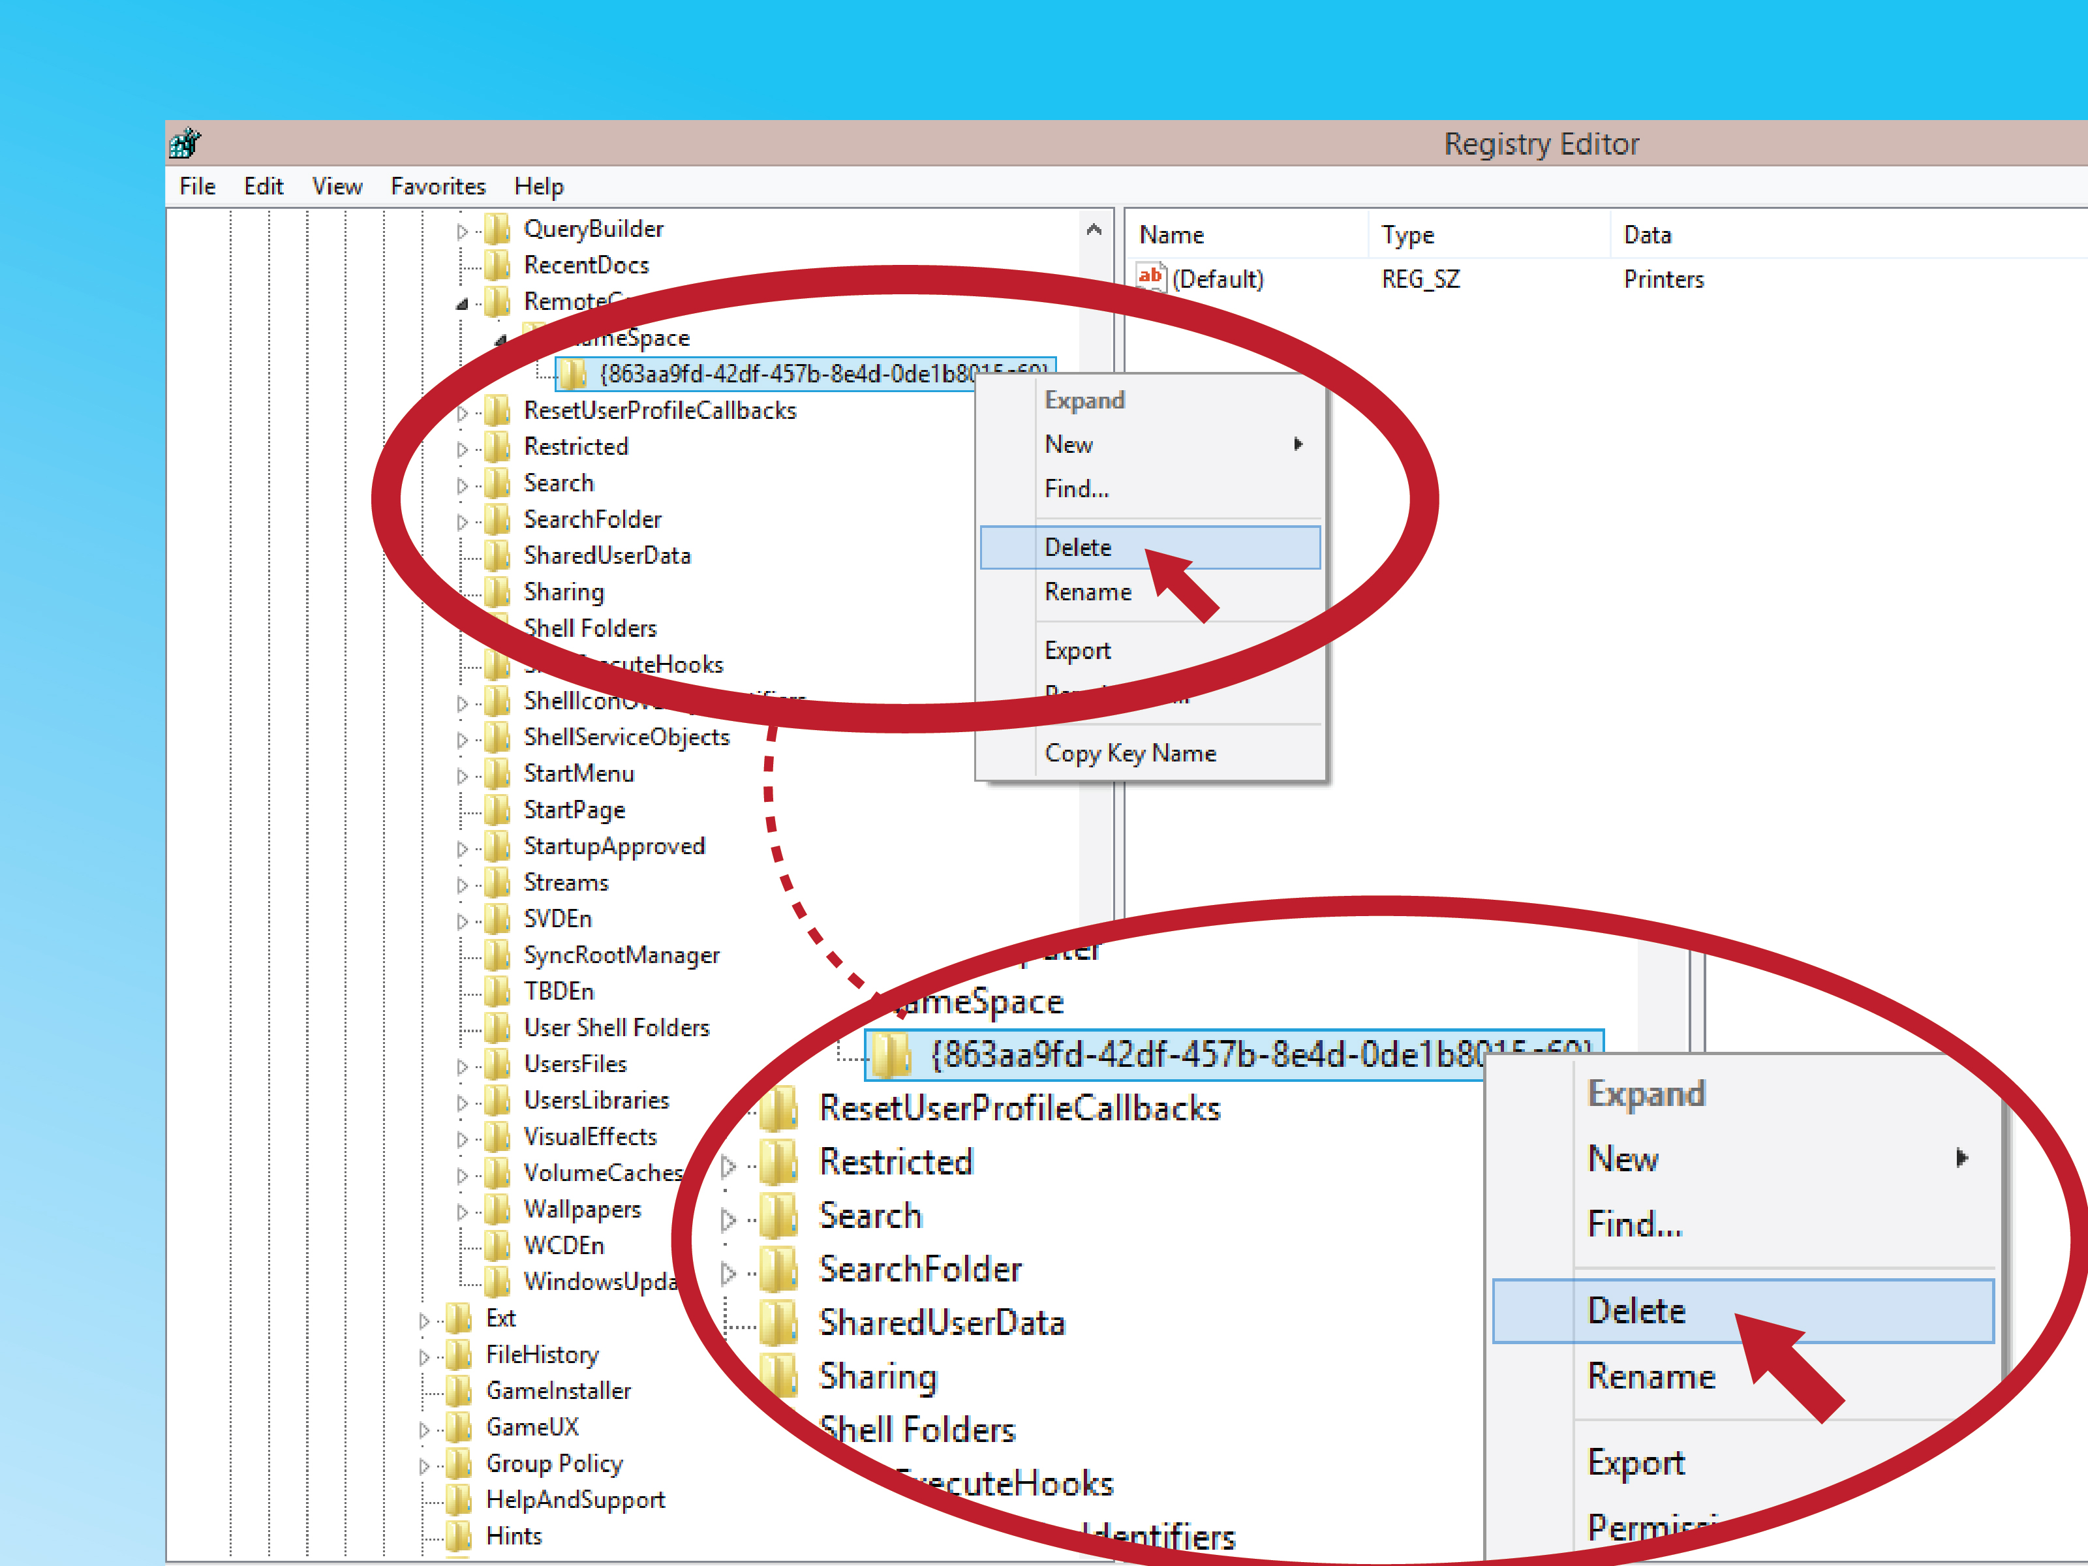Choose Find... in the context menu

coord(1150,488)
